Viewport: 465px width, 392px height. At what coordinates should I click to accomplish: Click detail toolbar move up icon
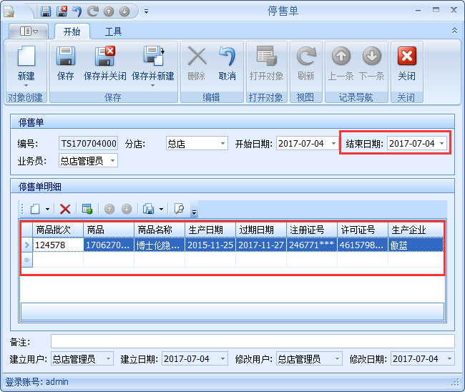tap(109, 209)
